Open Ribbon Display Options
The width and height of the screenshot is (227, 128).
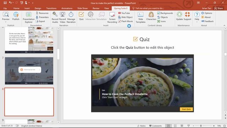[x=198, y=2]
